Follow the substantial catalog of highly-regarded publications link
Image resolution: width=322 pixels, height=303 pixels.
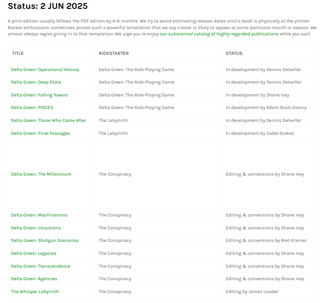pos(219,34)
